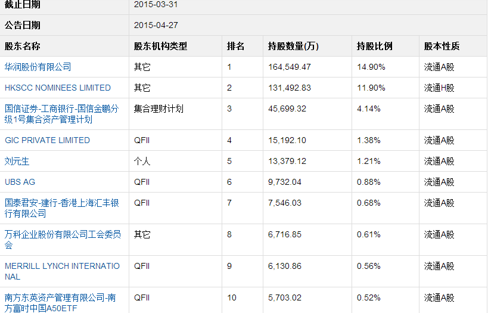488x313 pixels.
Task: Click the 集合理财计划 institution type cell
Action: [x=158, y=109]
